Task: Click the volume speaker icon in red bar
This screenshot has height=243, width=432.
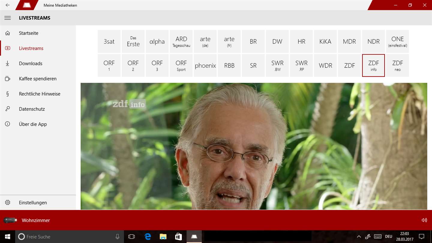Action: coord(424,220)
